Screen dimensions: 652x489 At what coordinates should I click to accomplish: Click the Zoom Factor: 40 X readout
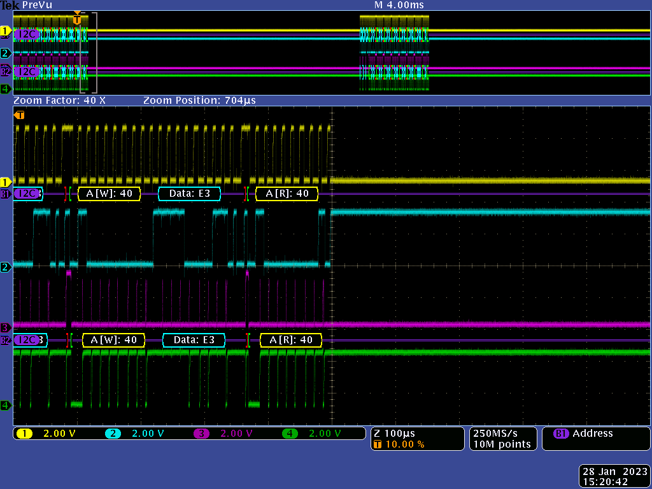click(59, 101)
